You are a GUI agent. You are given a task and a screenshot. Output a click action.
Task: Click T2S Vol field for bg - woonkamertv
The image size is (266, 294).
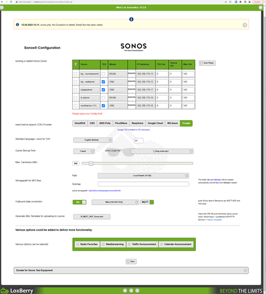point(162,74)
